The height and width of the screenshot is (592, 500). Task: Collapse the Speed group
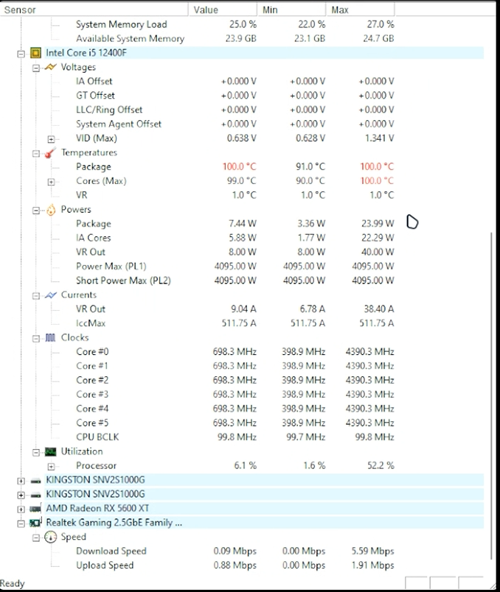(36, 538)
